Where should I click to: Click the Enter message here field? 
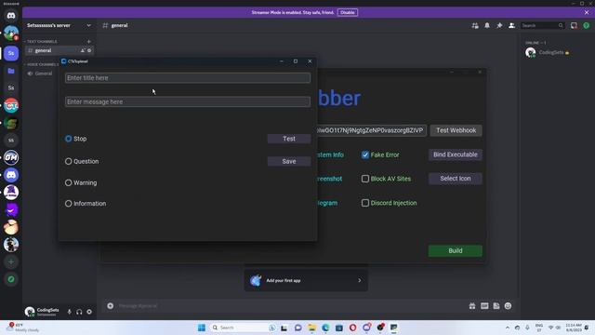188,101
